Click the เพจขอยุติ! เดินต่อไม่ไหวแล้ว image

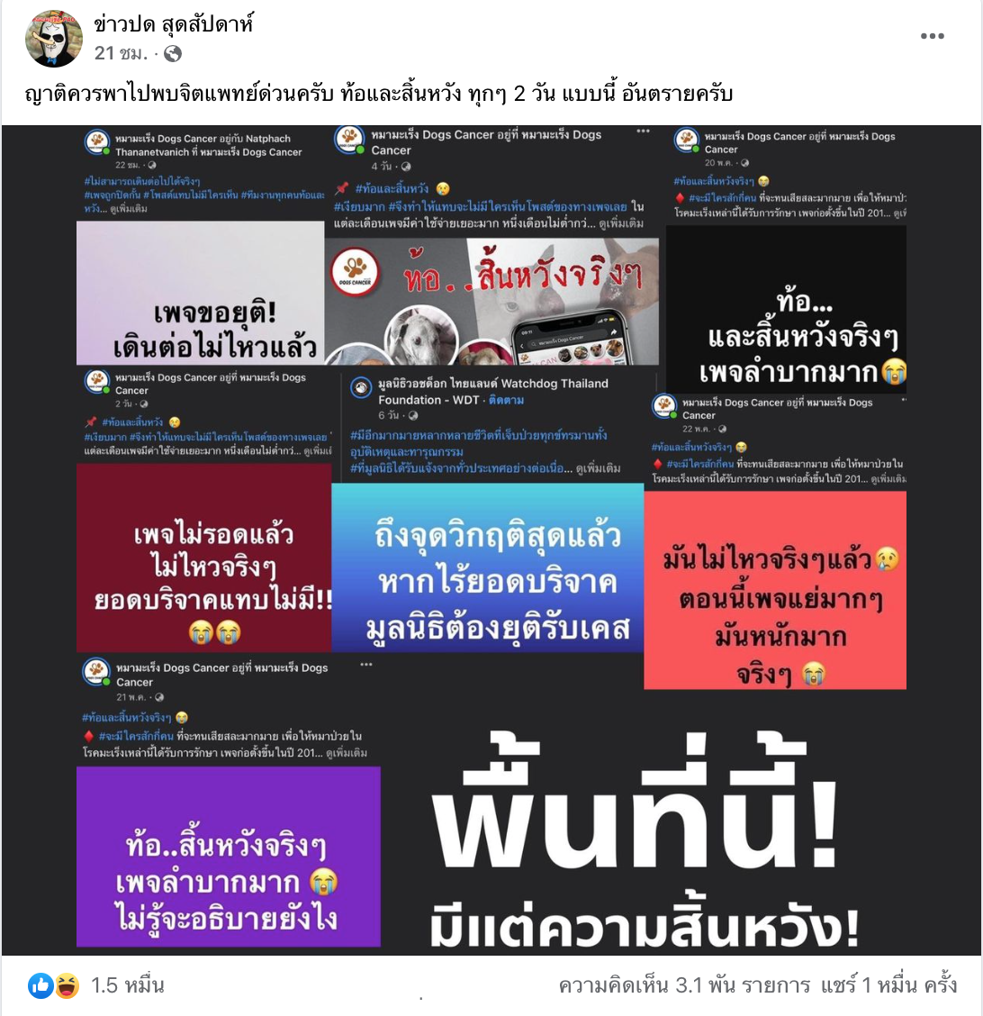tap(200, 293)
